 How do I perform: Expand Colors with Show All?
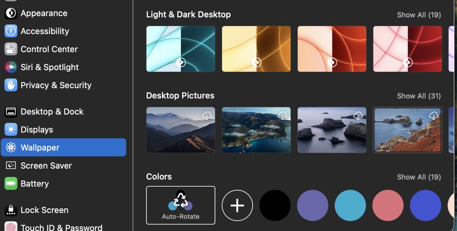[x=419, y=177]
